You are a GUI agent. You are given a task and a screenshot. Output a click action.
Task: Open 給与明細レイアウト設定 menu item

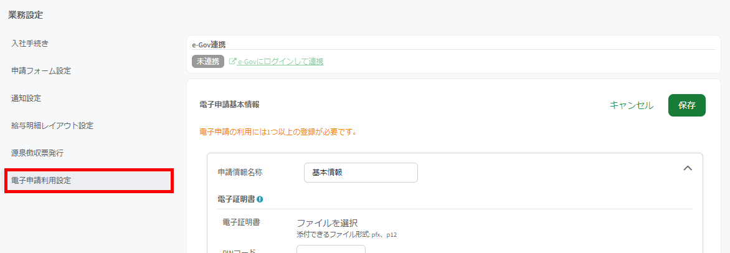(x=52, y=126)
